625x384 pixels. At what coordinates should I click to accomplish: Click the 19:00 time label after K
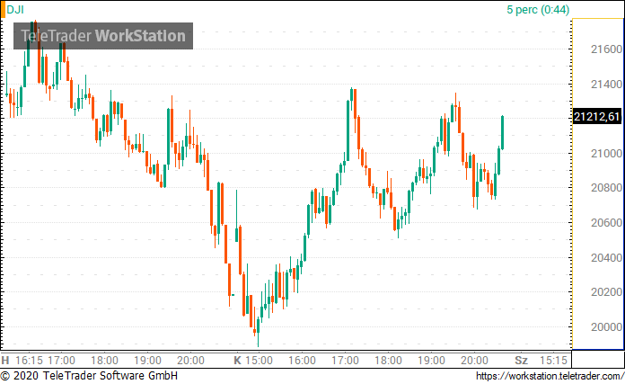click(x=431, y=361)
